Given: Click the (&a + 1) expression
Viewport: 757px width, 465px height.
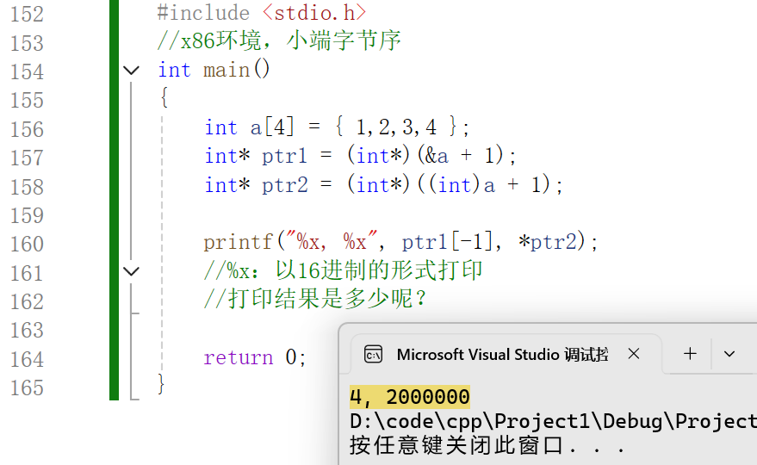Looking at the screenshot, I should 461,156.
